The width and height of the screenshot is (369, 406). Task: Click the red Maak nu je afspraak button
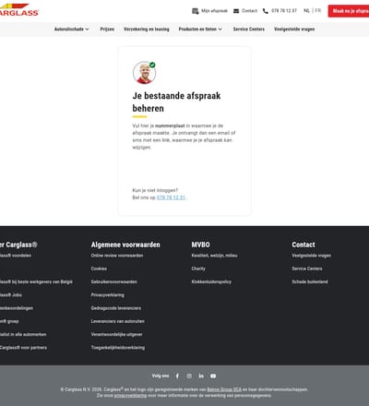click(x=349, y=11)
